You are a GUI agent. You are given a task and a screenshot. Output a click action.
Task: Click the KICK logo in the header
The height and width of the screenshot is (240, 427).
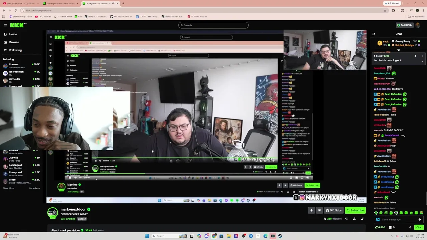click(18, 25)
